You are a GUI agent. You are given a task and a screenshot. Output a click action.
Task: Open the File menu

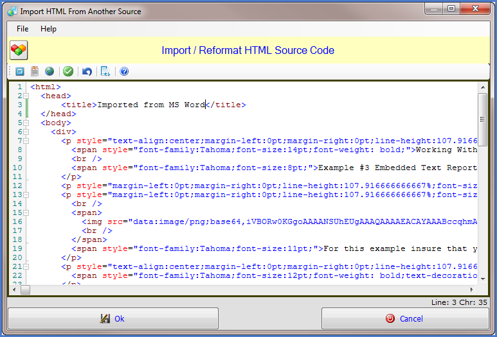coord(23,29)
